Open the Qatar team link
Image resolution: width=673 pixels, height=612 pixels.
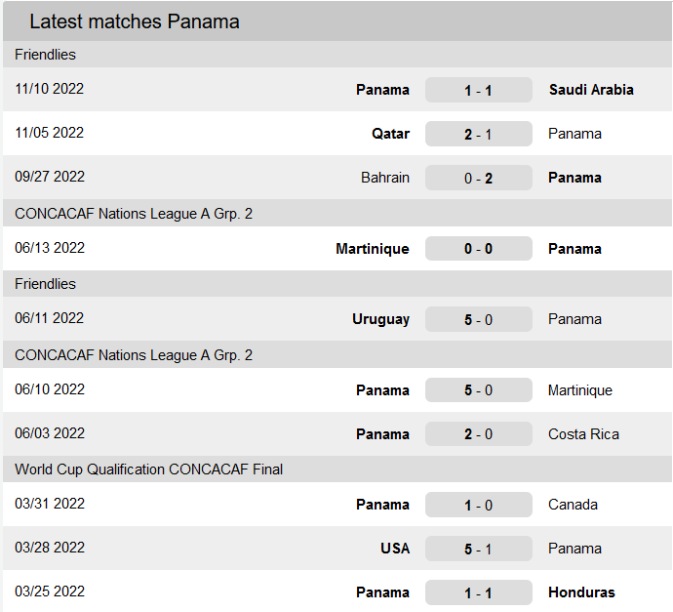coord(390,134)
